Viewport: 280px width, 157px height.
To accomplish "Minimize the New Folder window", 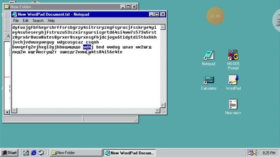I will tap(122, 7).
